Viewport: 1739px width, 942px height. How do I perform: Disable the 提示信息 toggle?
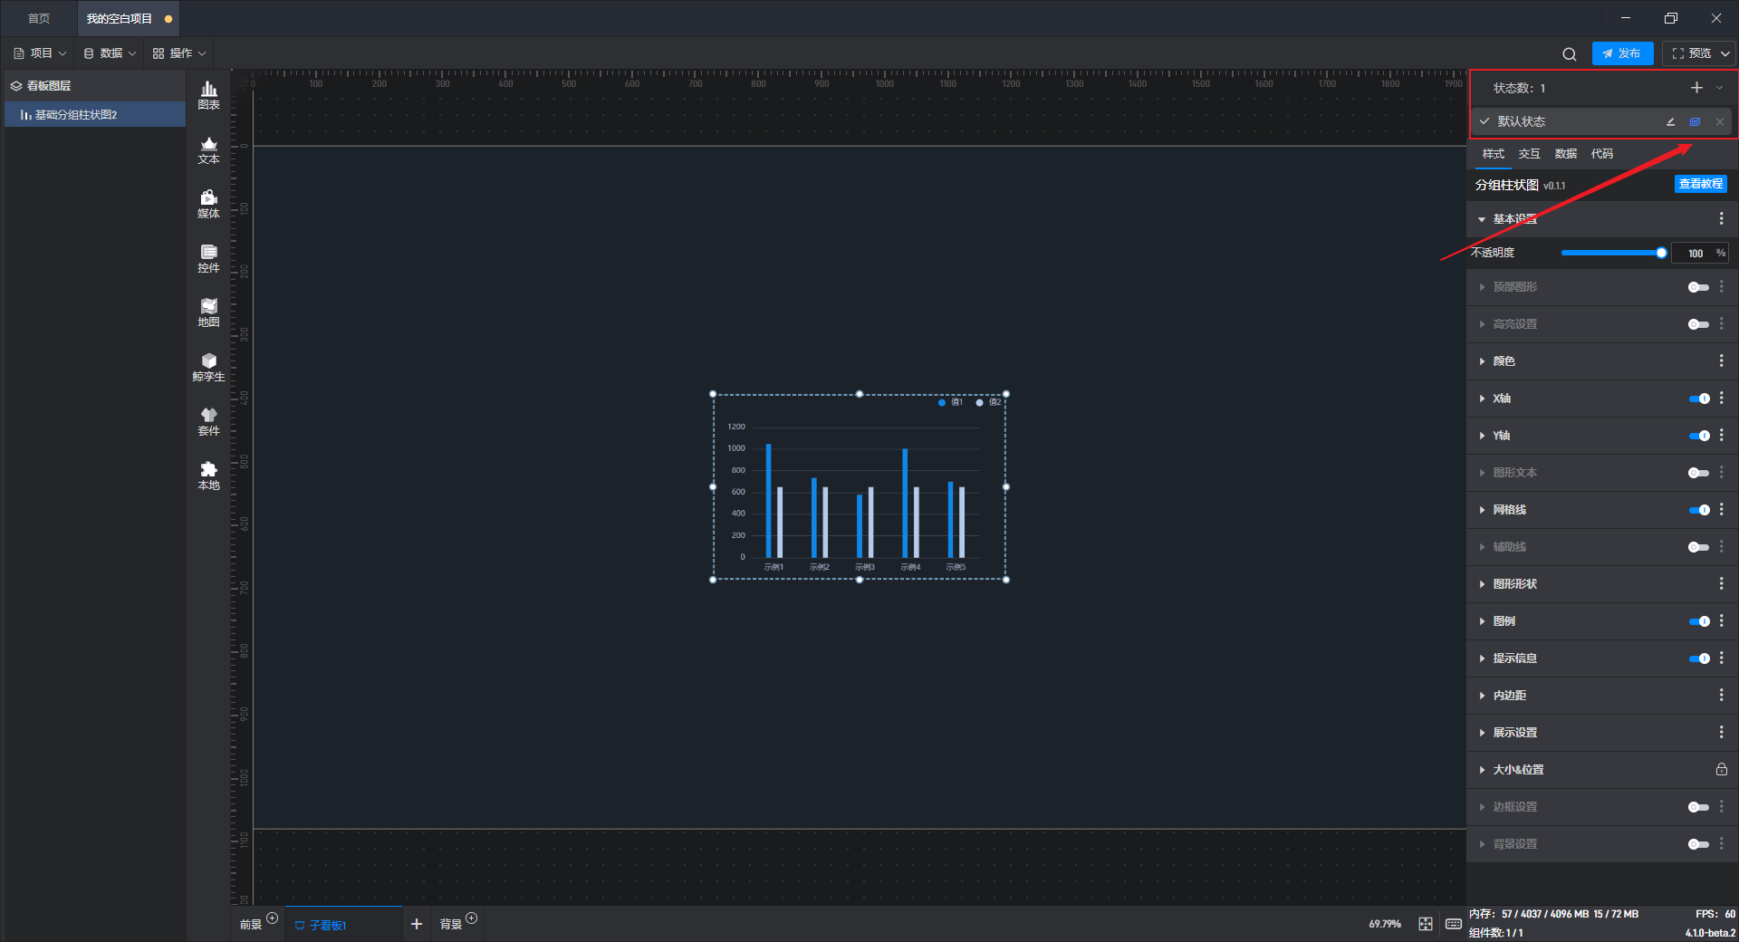tap(1699, 658)
